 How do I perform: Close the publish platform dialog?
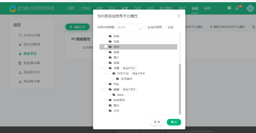tap(179, 16)
